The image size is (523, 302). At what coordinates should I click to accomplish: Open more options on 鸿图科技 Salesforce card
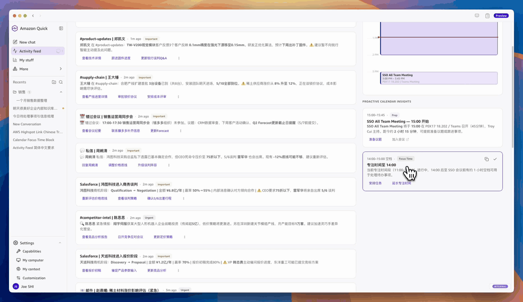tap(184, 198)
